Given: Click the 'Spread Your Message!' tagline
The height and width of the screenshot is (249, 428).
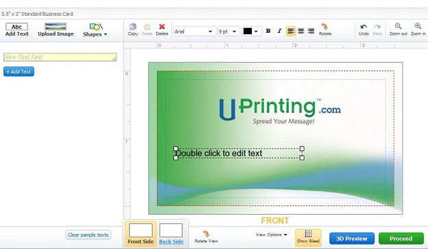Looking at the screenshot, I should [x=284, y=121].
